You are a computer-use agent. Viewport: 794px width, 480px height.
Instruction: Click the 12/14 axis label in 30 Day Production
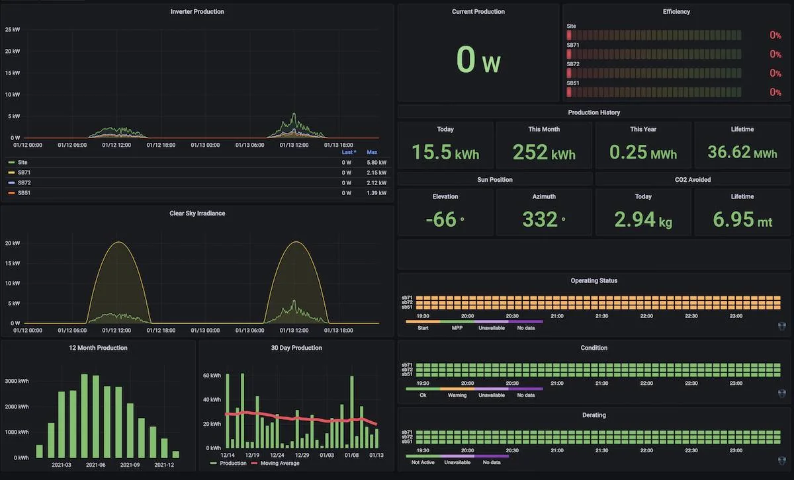(227, 455)
